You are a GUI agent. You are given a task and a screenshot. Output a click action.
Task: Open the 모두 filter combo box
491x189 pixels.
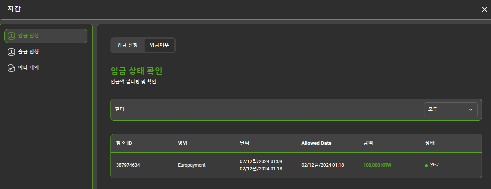pyautogui.click(x=451, y=109)
